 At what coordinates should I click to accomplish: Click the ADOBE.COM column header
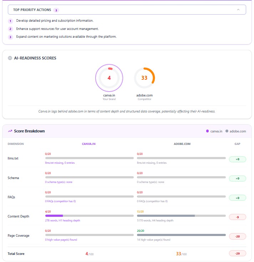[182, 144]
